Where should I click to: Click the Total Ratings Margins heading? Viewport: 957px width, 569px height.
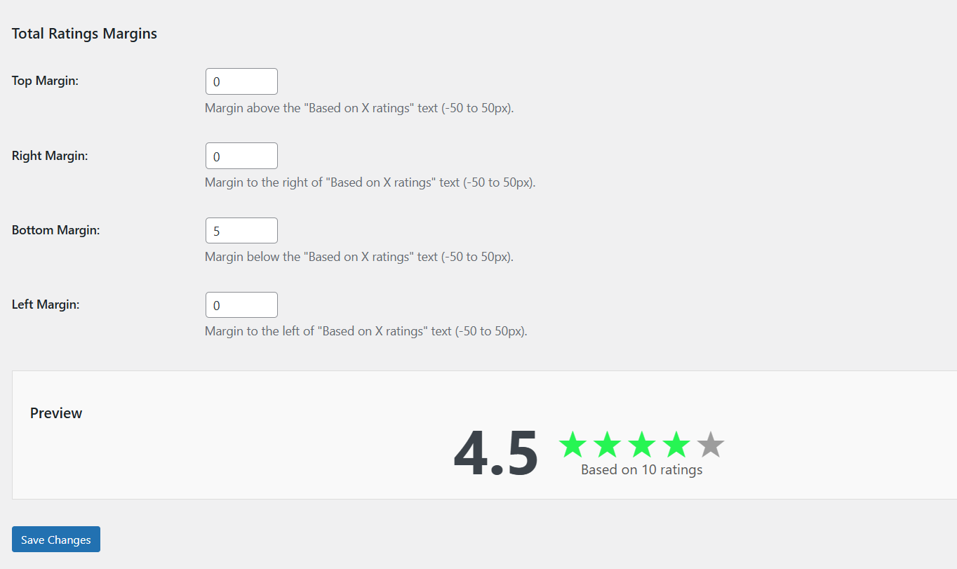(84, 34)
